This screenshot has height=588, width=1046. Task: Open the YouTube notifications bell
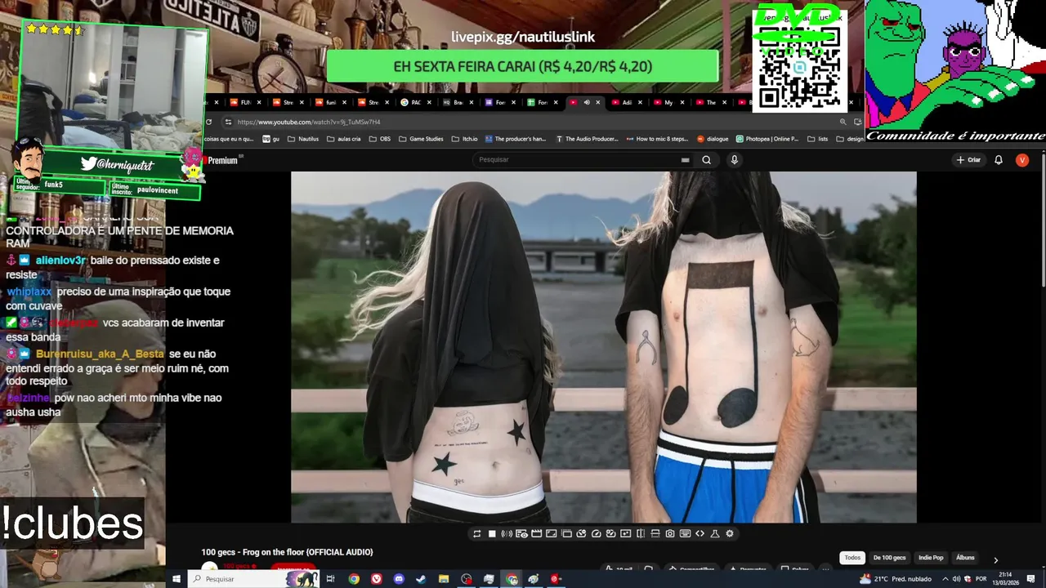click(998, 160)
